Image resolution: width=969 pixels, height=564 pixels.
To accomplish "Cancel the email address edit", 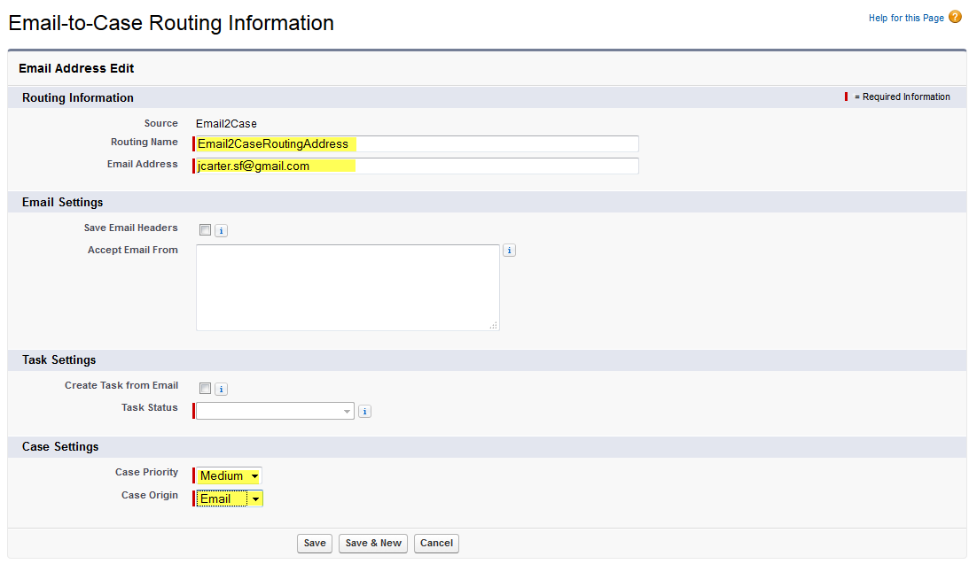I will coord(436,543).
